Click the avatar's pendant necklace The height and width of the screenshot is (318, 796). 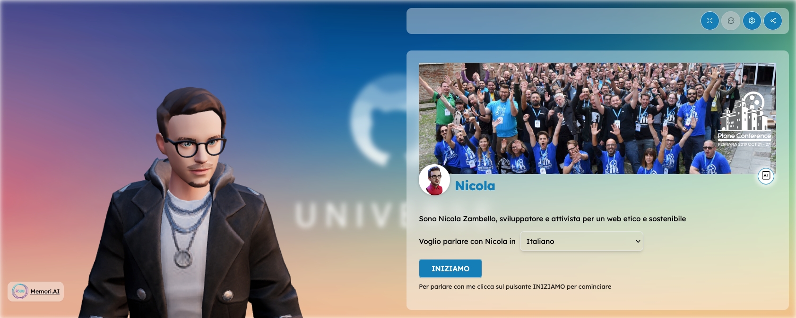pos(182,258)
